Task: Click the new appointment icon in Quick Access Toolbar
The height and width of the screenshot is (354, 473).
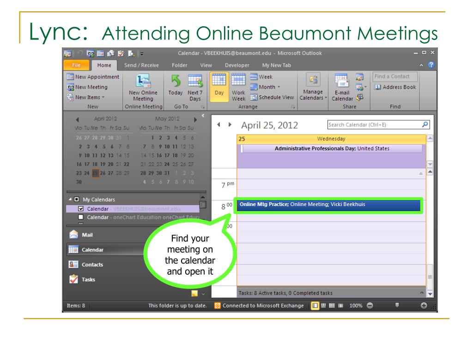Action: pyautogui.click(x=100, y=53)
